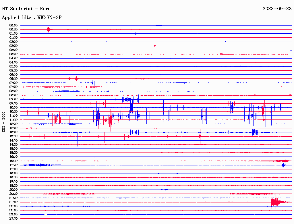Select the 23:00 time label
294x224 pixels.
coord(13,215)
